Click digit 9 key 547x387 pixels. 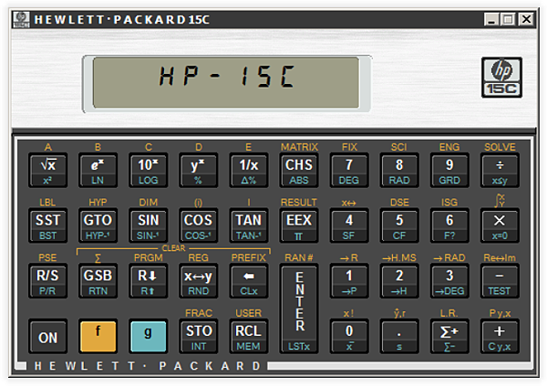tap(449, 171)
